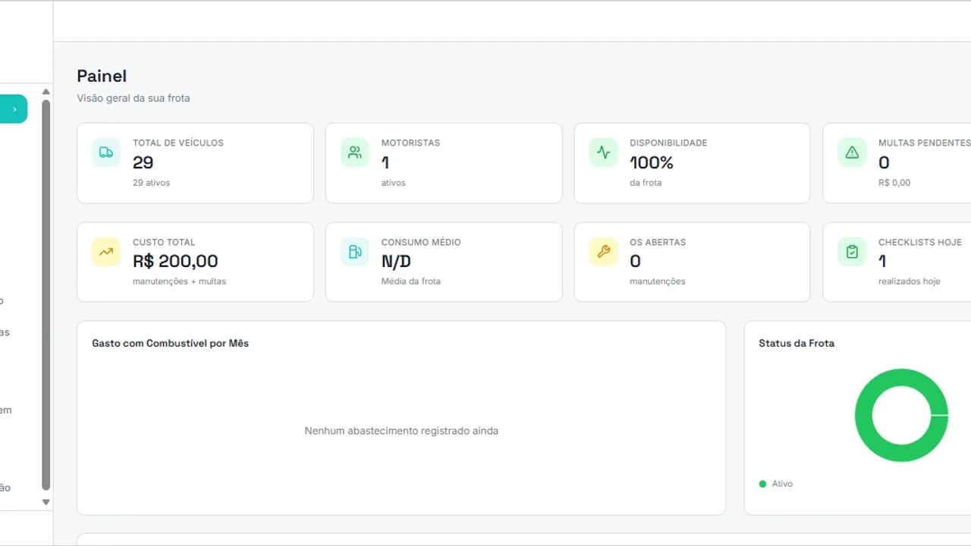Click 'Nenhum abastecimento registrado ainda' message

[401, 431]
